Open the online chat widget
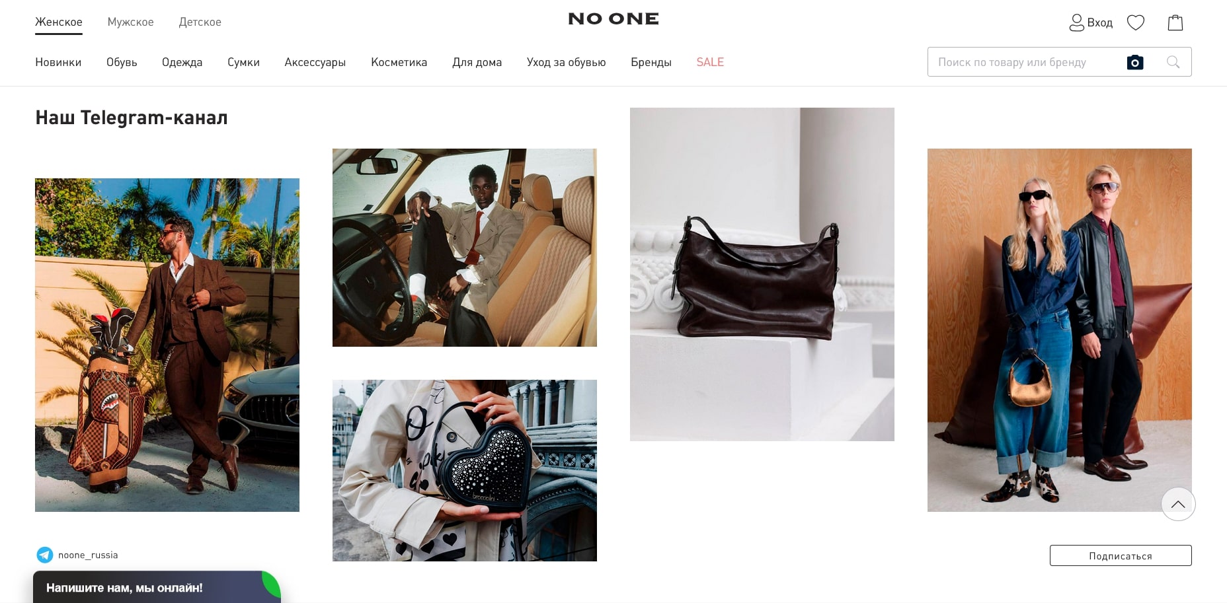 (157, 587)
